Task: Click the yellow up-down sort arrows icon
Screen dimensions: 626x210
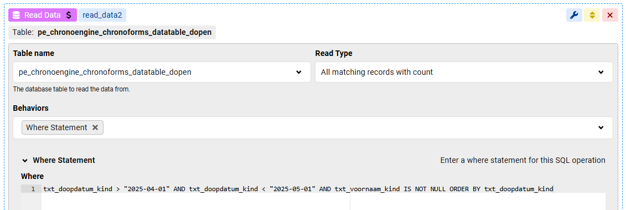Action: click(592, 15)
